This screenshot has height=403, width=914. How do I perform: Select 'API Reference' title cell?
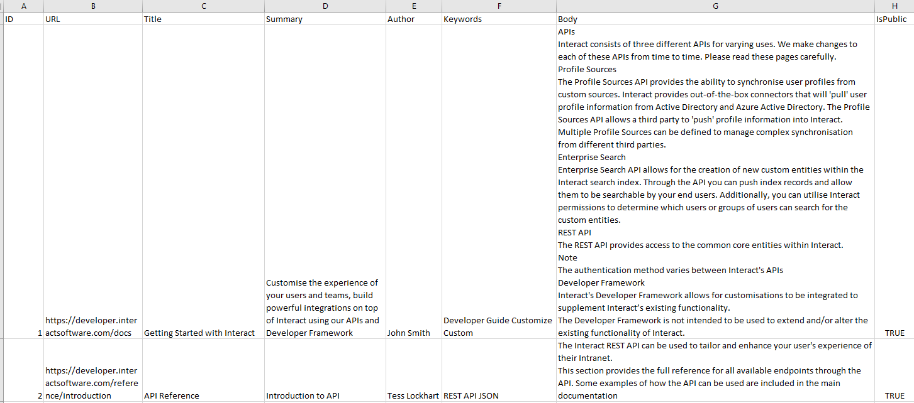(204, 370)
